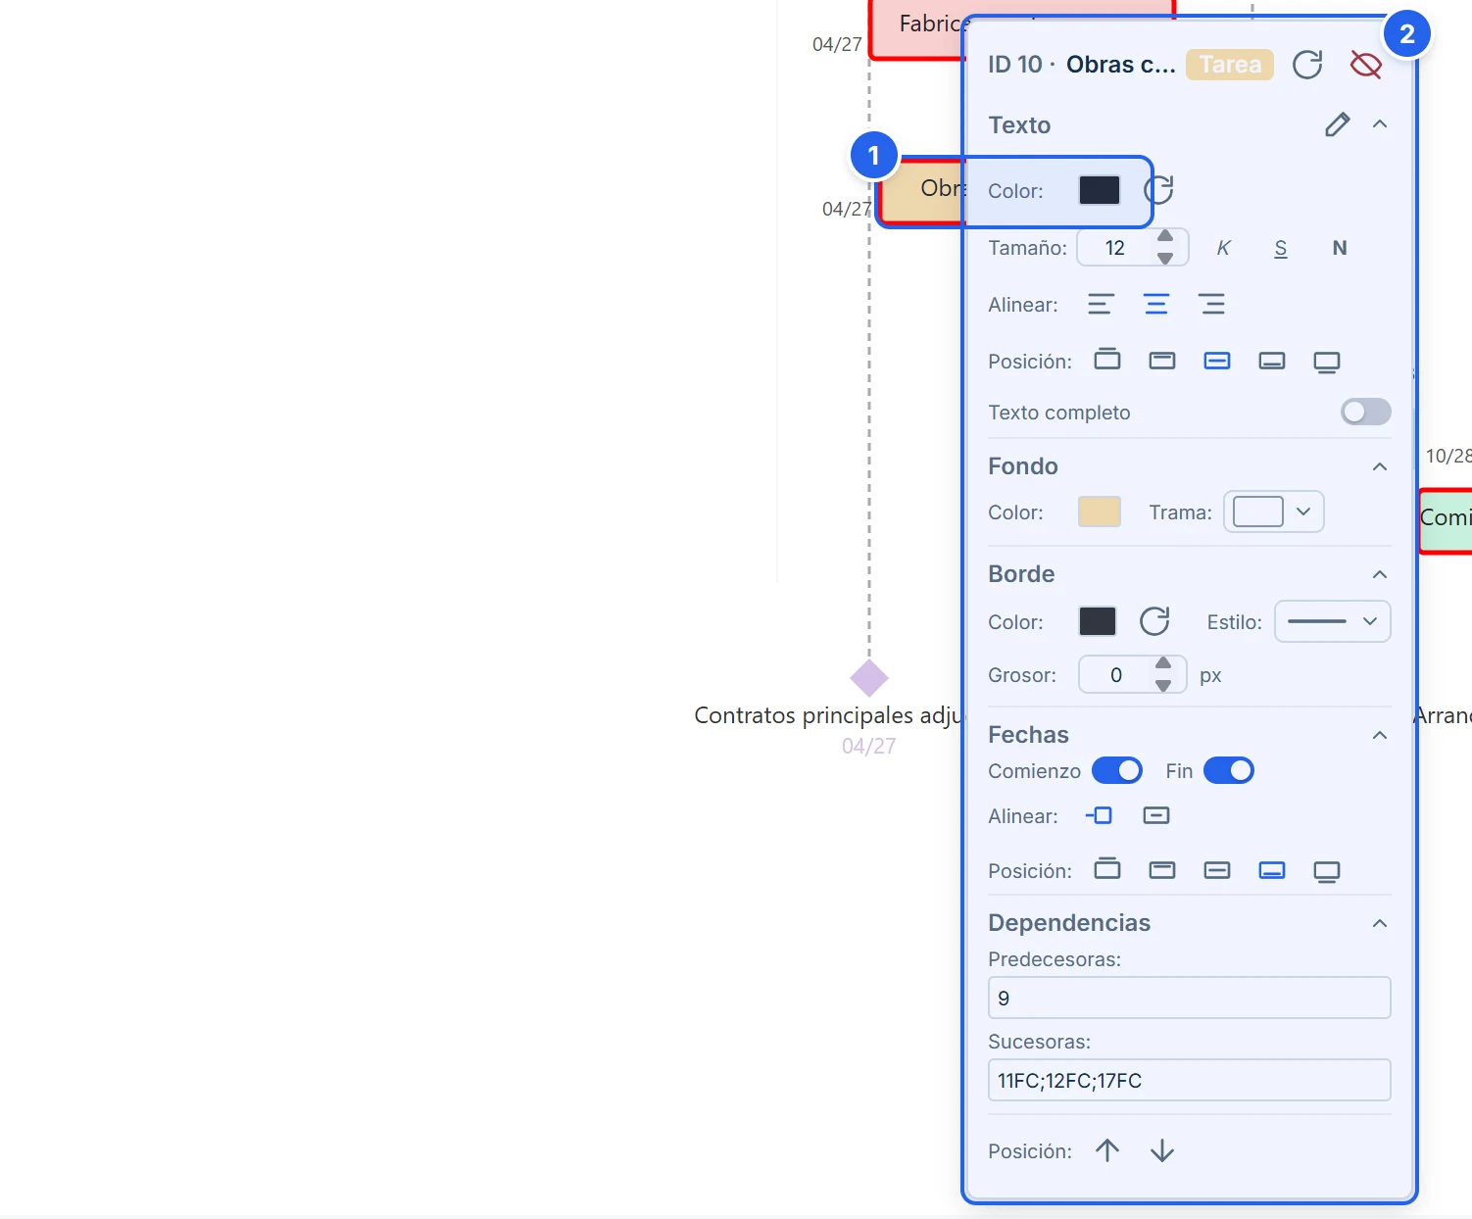Align text to the right

tap(1212, 305)
